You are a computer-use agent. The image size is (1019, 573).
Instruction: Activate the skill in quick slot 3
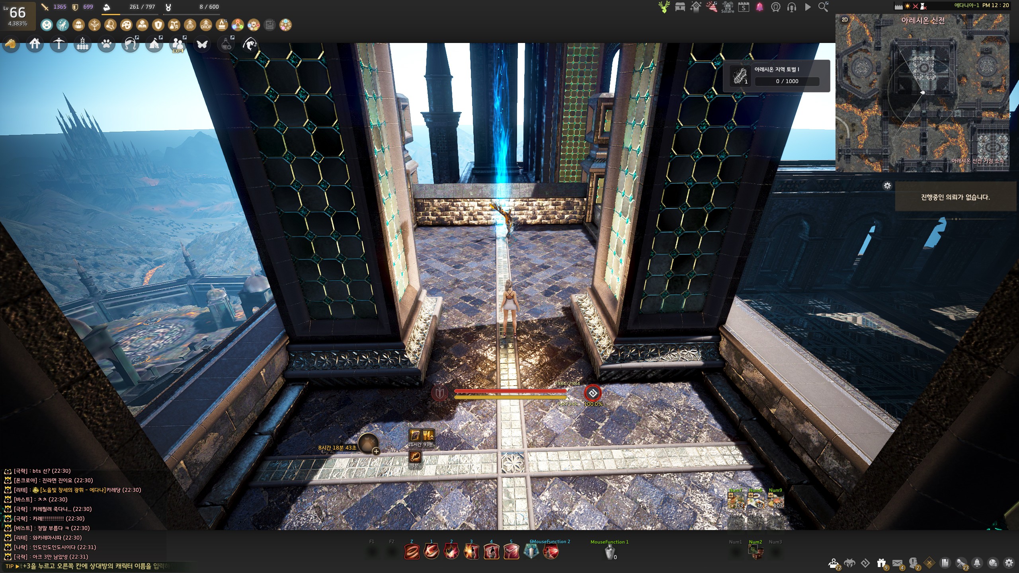[x=471, y=552]
